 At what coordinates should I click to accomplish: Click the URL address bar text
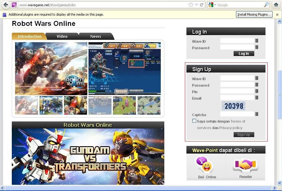47,5
